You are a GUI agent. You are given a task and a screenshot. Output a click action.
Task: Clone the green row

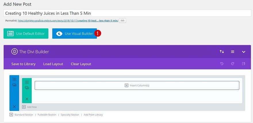[x=27, y=88]
